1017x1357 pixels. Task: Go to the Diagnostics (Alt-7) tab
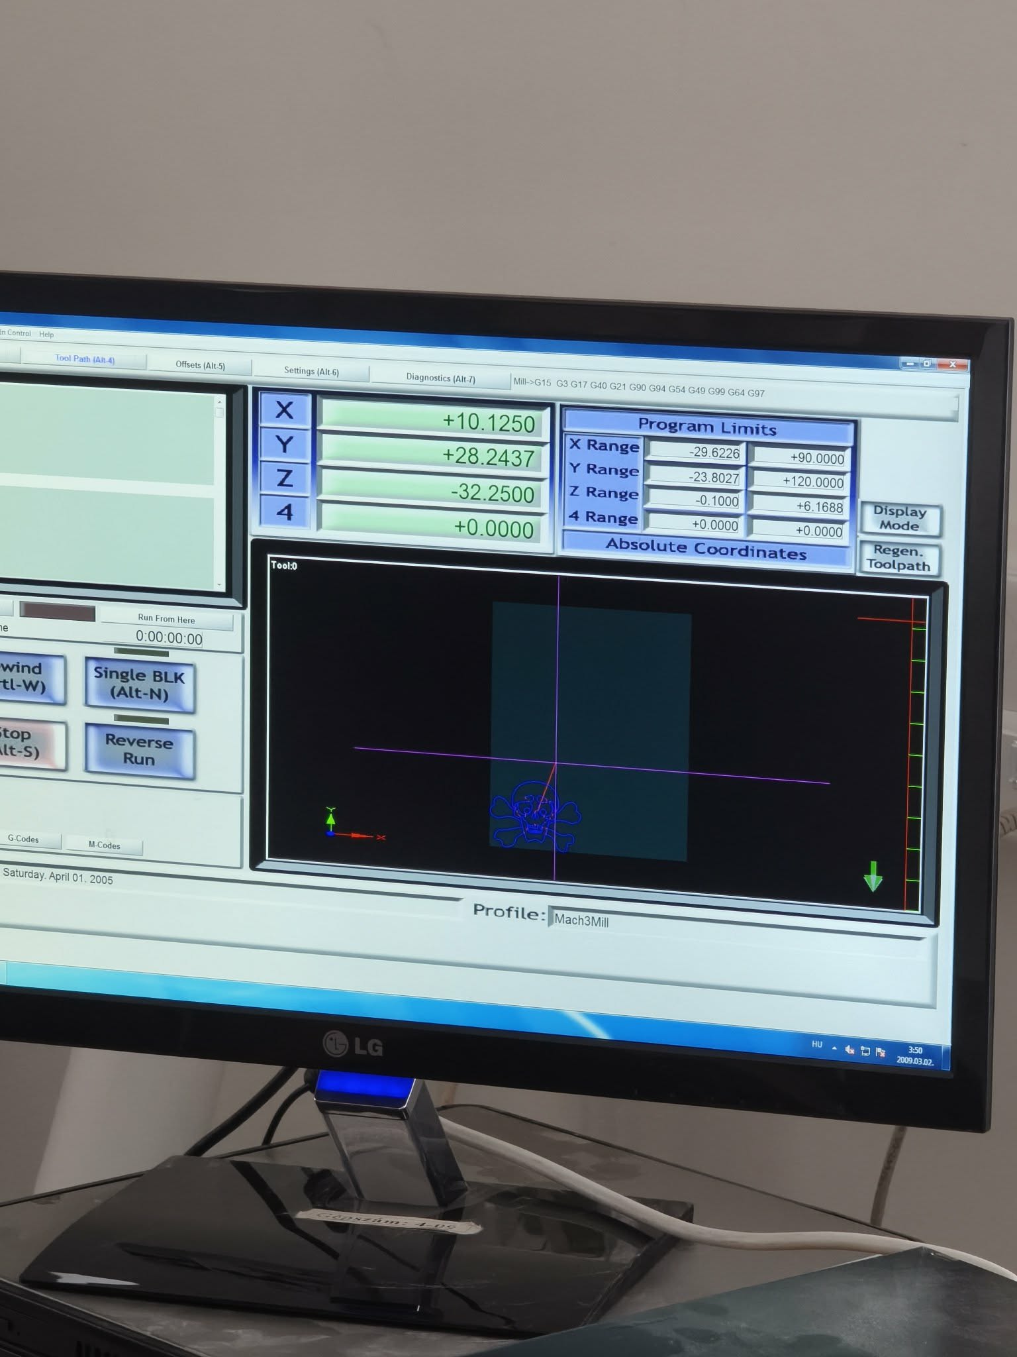(x=440, y=378)
